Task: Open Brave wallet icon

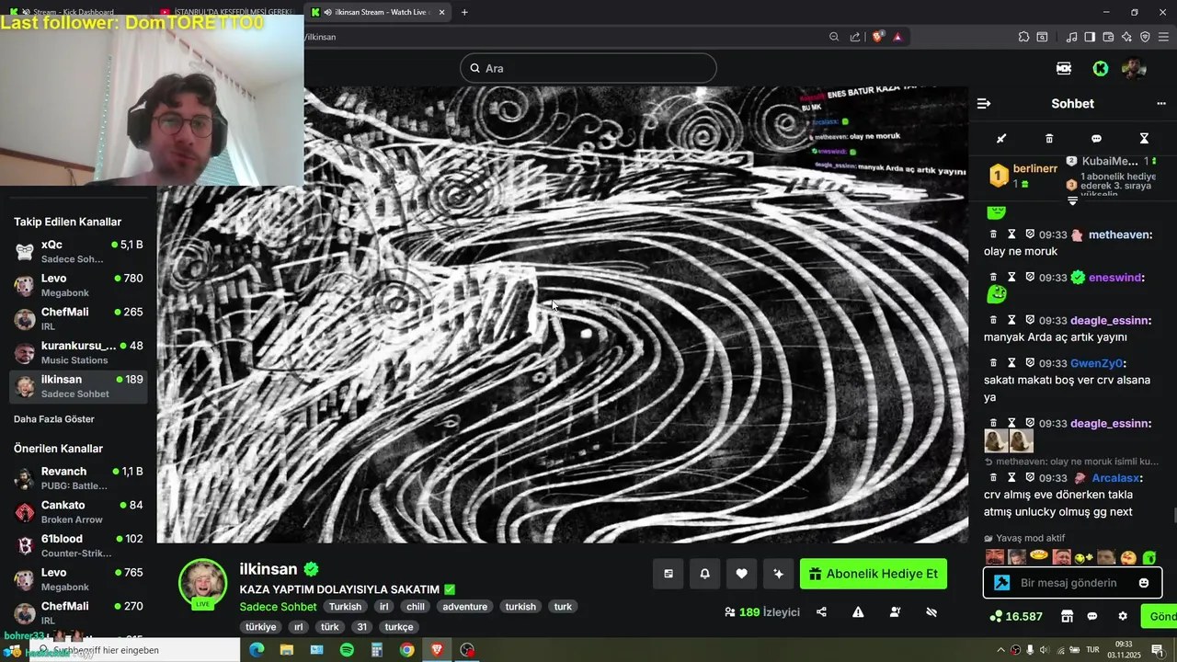Action: [x=1108, y=37]
